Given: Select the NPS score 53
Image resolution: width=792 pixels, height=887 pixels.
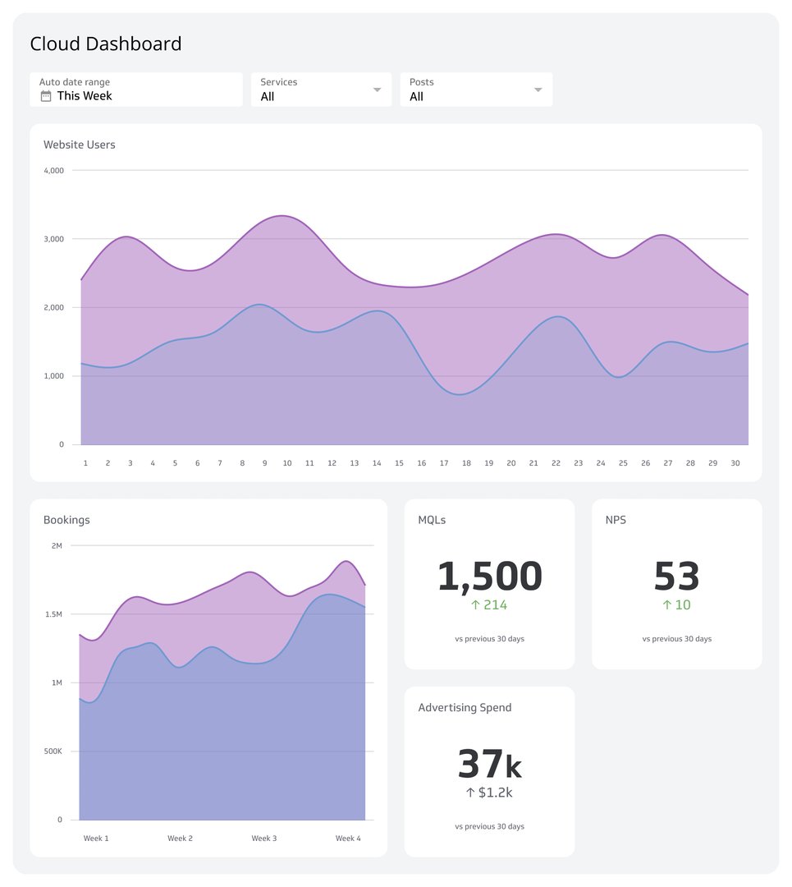Looking at the screenshot, I should 675,577.
